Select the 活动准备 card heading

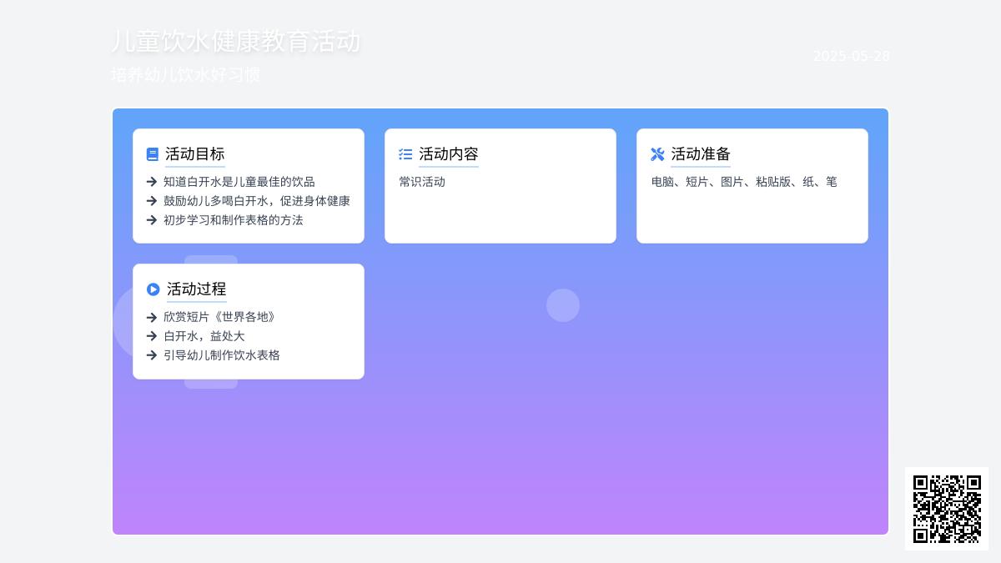[701, 154]
